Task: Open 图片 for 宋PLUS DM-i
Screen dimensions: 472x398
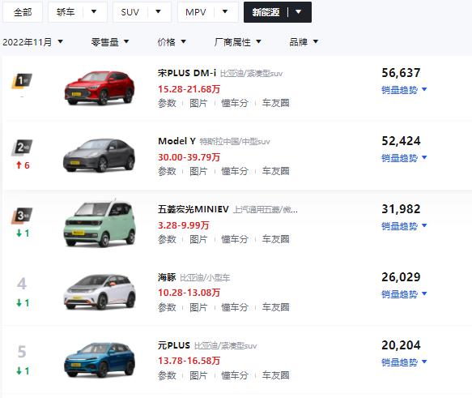Action: pyautogui.click(x=198, y=103)
